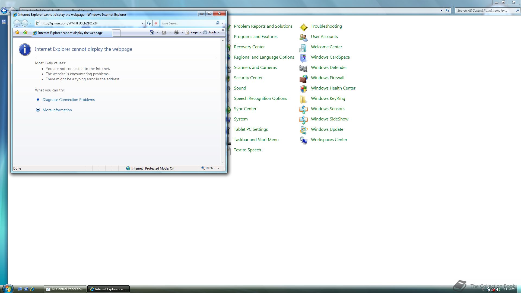Click the system tray clock
521x293 pixels.
pos(508,289)
